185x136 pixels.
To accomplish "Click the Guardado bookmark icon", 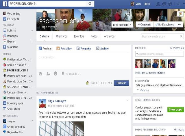I will pos(5,47).
